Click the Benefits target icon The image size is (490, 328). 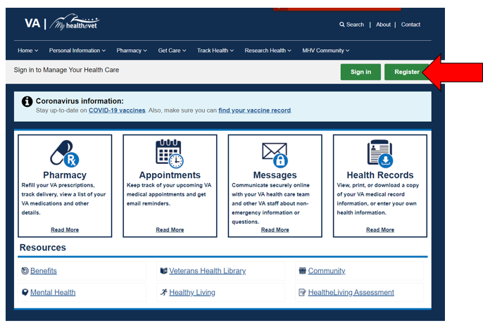click(x=25, y=270)
